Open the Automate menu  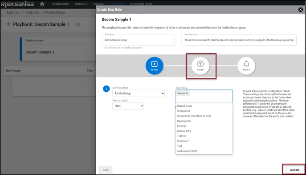(117, 4)
